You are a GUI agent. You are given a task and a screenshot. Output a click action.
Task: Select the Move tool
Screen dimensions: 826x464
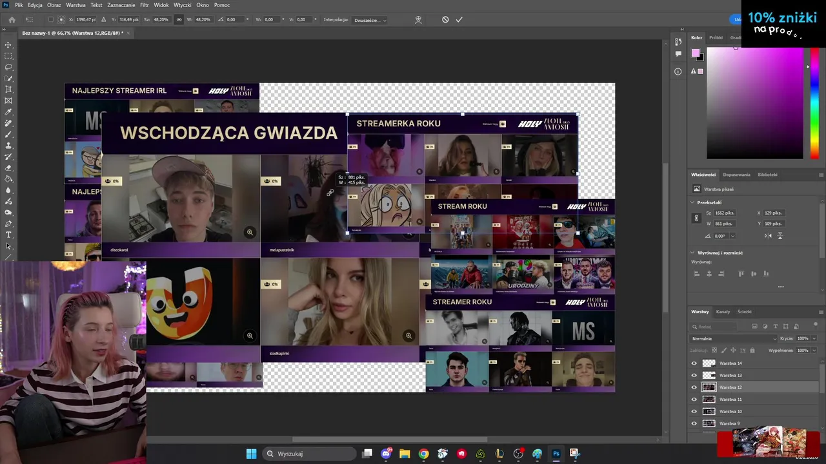coord(8,44)
